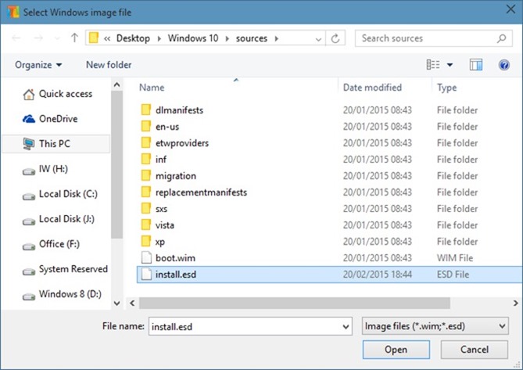Select the sxs folder icon
523x370 pixels.
coord(145,208)
